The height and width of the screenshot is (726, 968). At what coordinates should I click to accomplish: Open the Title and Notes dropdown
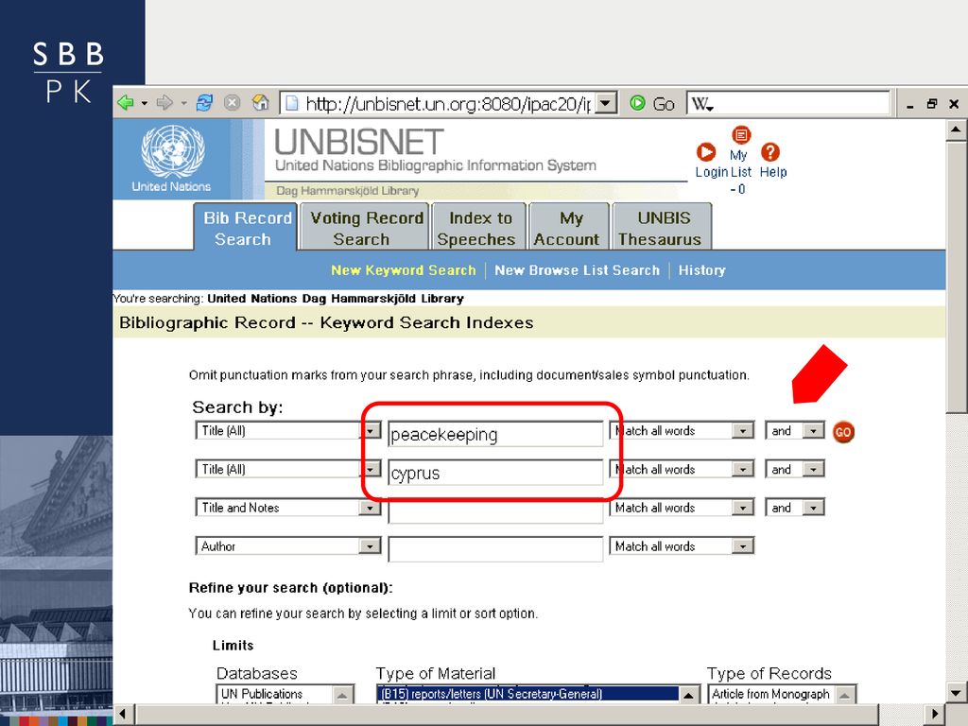click(x=370, y=508)
